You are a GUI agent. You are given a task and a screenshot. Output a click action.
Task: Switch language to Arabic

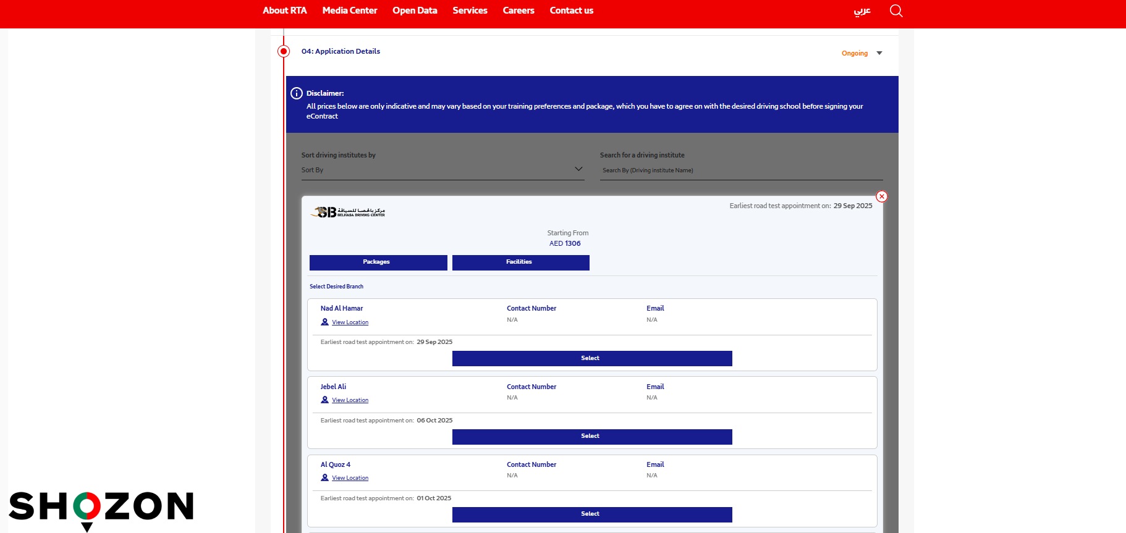[x=861, y=10]
